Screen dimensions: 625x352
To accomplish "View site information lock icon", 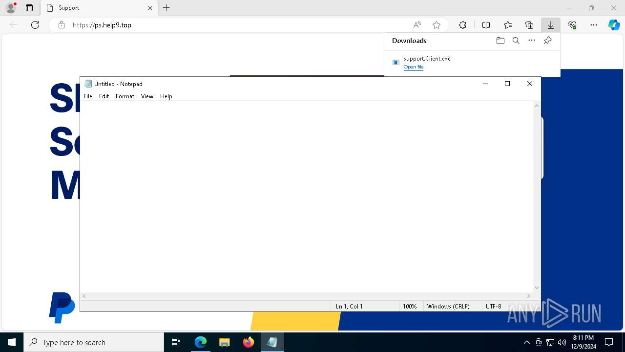I will click(62, 25).
